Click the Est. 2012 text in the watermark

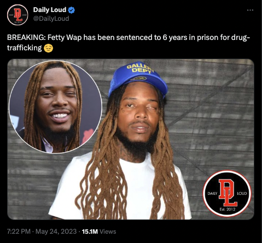(228, 209)
